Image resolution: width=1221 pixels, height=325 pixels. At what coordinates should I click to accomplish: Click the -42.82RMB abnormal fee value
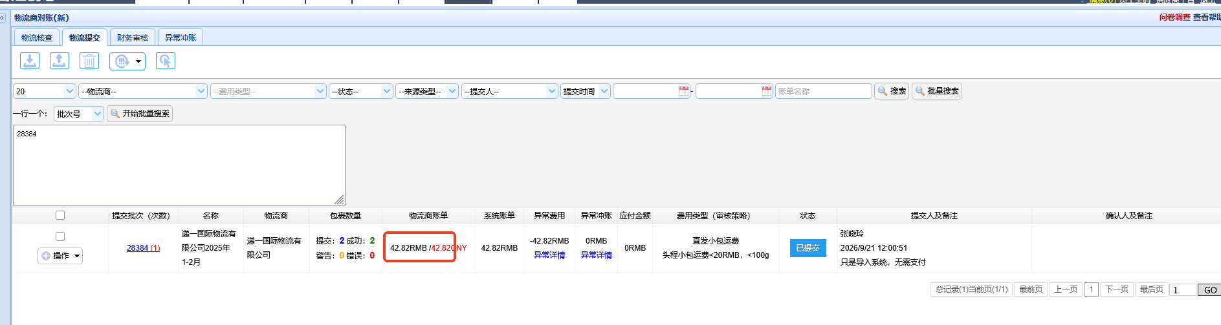tap(549, 241)
